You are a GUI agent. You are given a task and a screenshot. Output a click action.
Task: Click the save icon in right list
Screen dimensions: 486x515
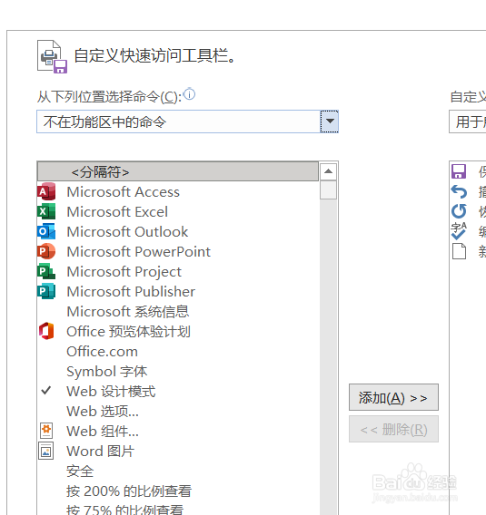click(x=459, y=171)
